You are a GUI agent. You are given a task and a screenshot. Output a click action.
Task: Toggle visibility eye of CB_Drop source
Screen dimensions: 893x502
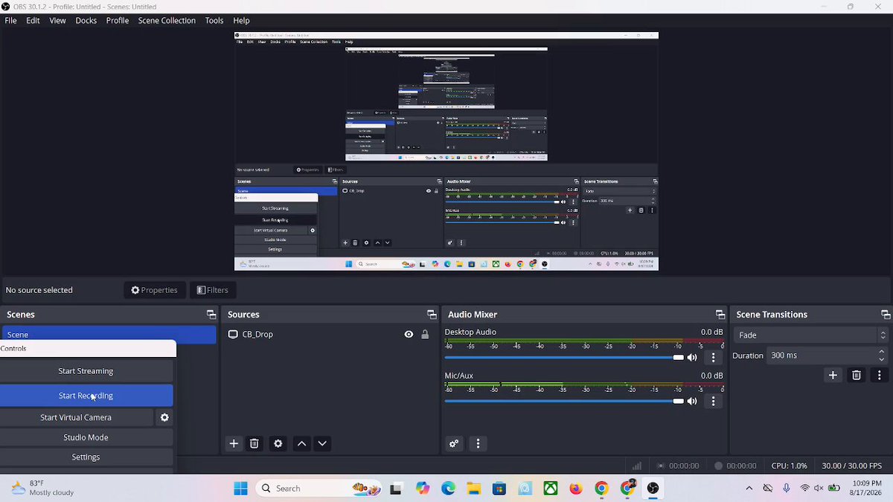pyautogui.click(x=409, y=335)
